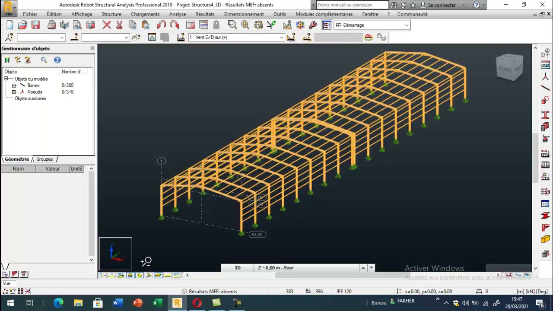The height and width of the screenshot is (311, 553).
Task: Expand the Noeuds tree node
Action: (x=14, y=92)
